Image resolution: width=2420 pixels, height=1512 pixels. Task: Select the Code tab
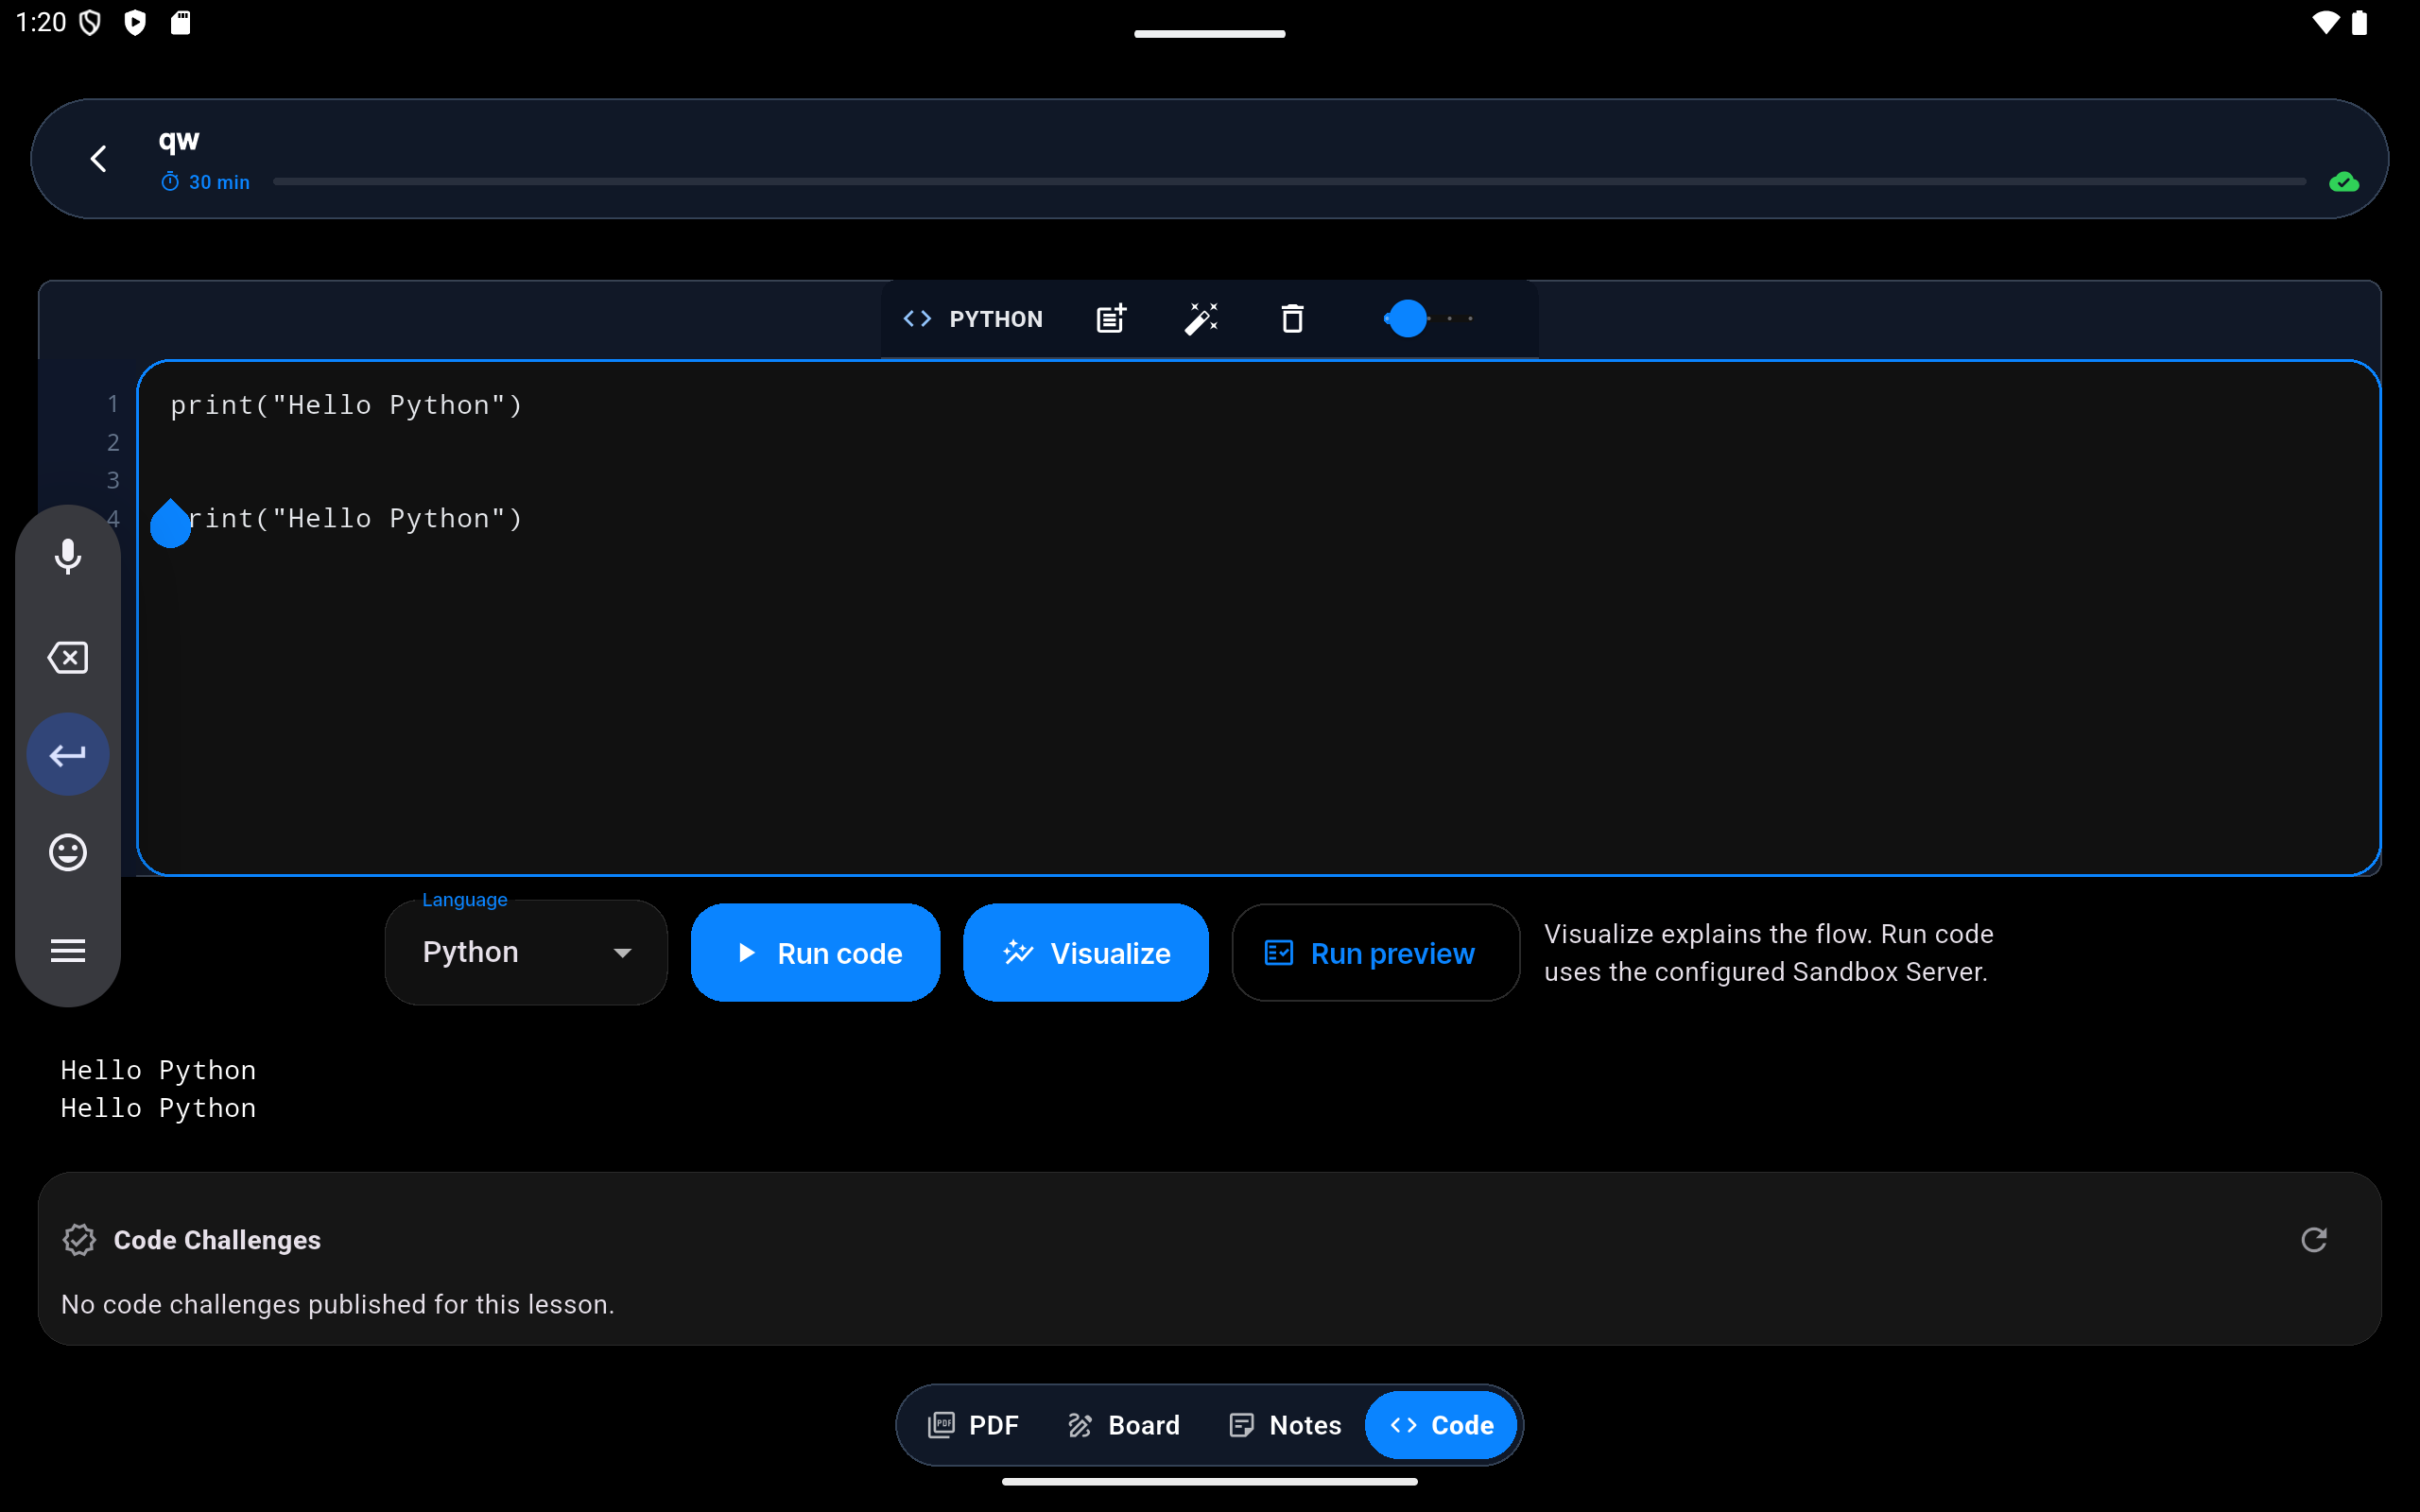click(1441, 1425)
